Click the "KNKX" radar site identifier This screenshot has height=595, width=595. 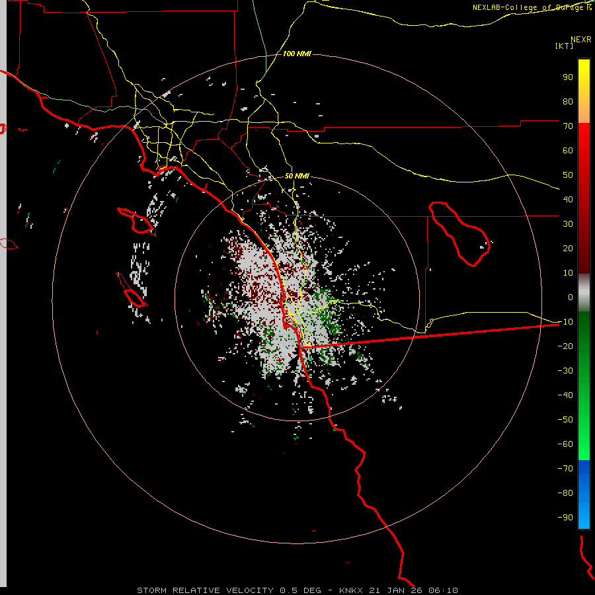pos(351,590)
